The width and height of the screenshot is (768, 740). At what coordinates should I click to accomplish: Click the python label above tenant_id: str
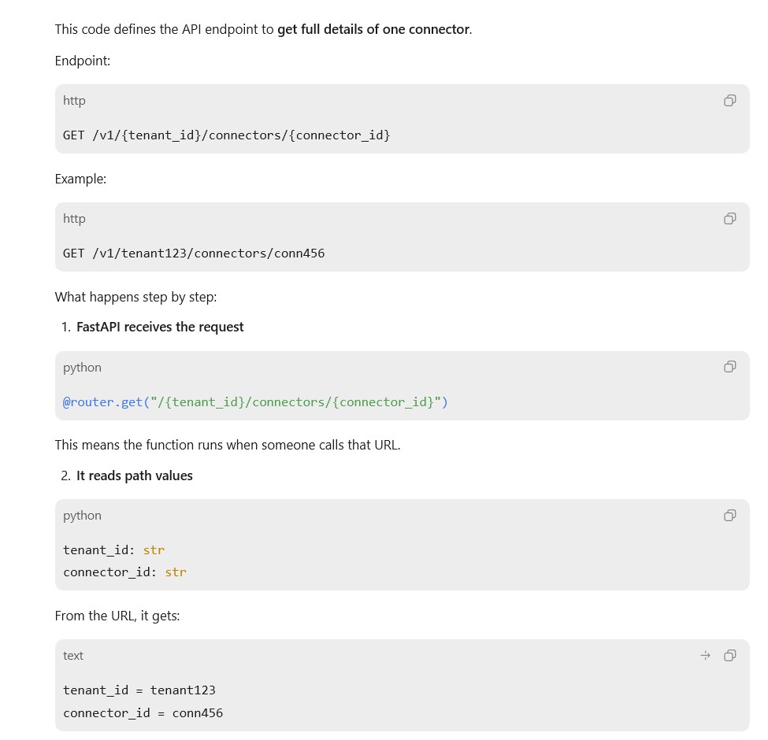[82, 516]
